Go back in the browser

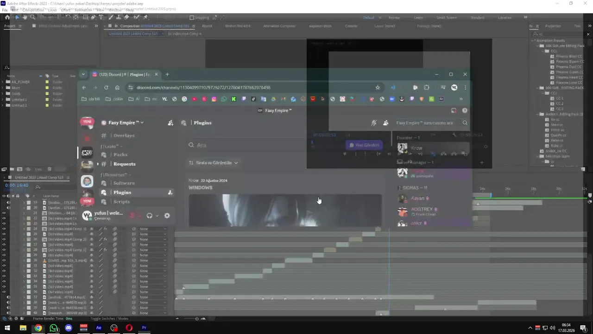pos(84,87)
